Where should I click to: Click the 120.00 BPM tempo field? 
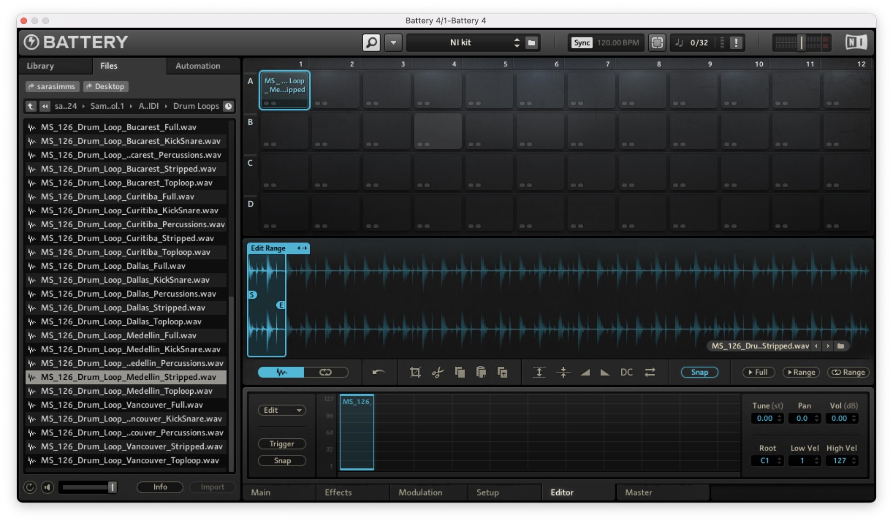pyautogui.click(x=618, y=43)
